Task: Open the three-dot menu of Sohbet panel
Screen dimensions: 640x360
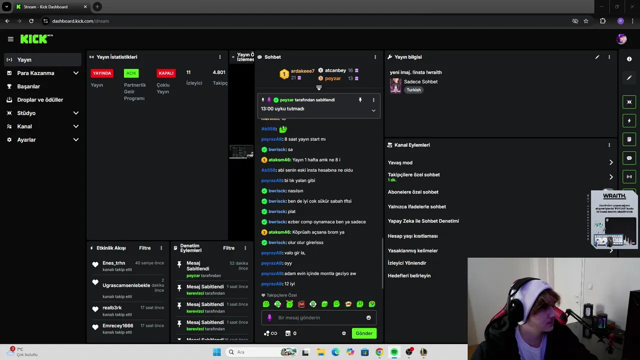Action: point(375,57)
